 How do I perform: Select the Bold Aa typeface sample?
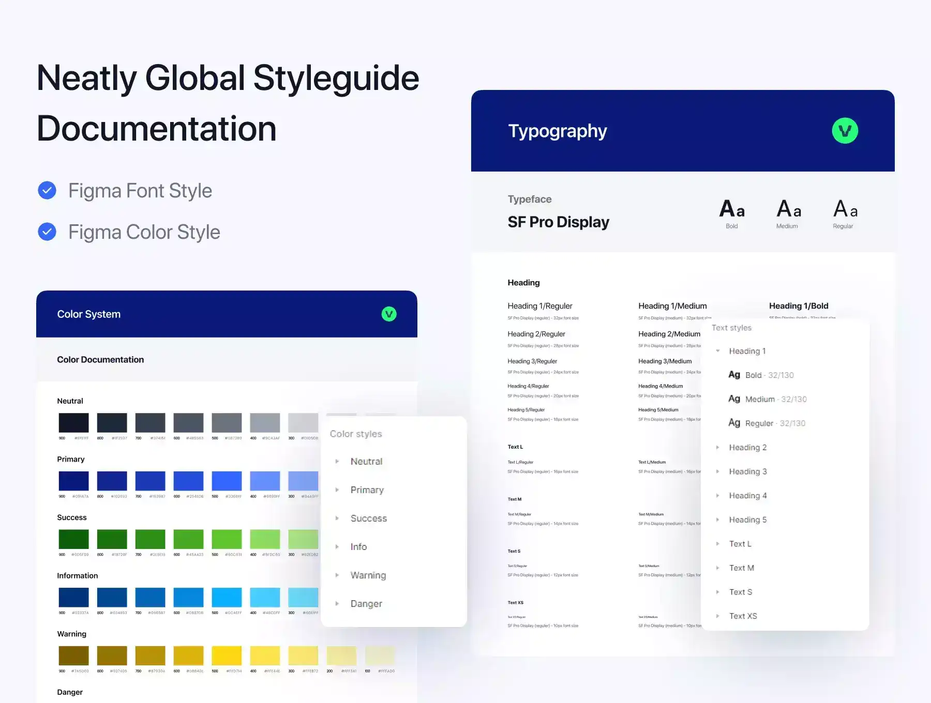[x=732, y=209]
